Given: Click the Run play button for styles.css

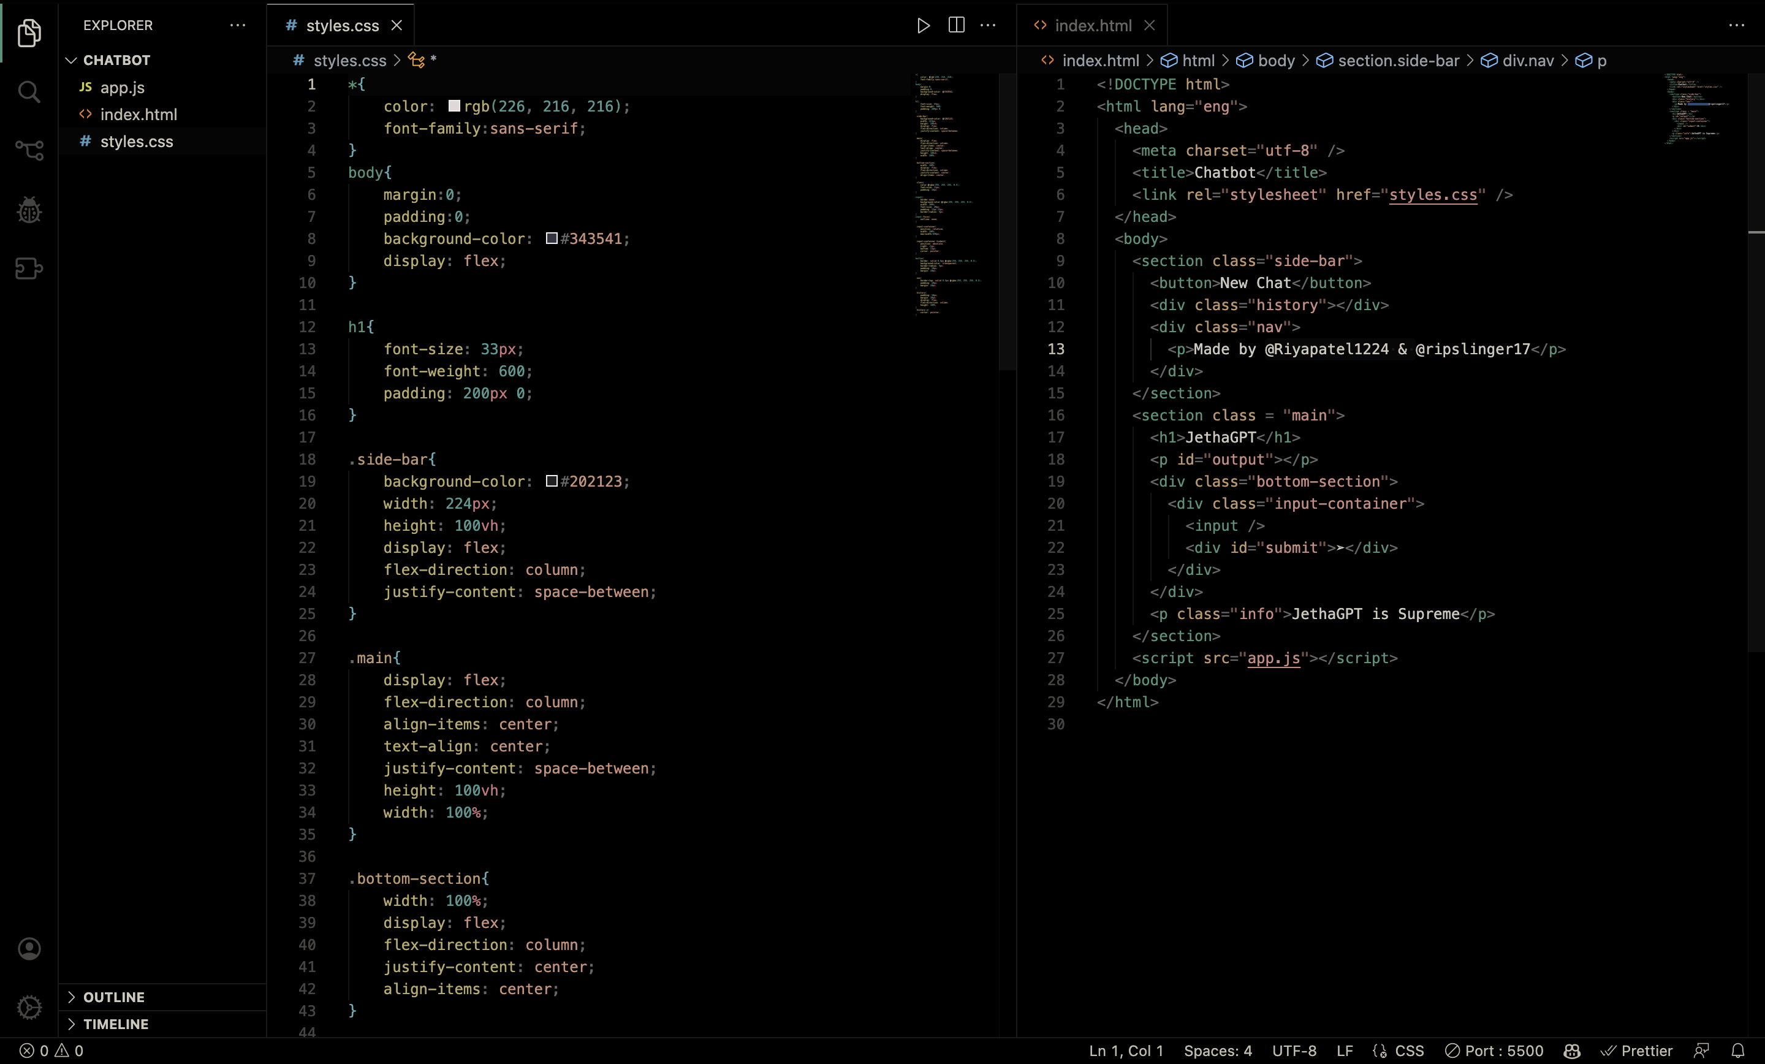Looking at the screenshot, I should (x=924, y=26).
